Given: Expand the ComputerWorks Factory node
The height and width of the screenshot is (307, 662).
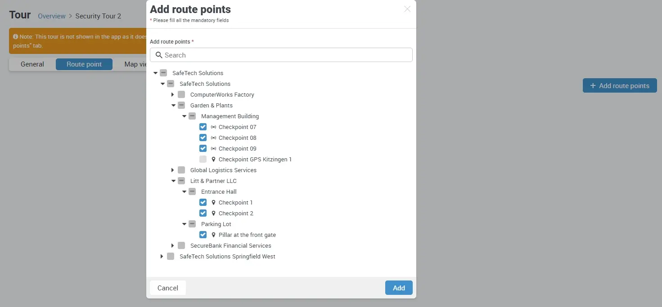Looking at the screenshot, I should 173,94.
